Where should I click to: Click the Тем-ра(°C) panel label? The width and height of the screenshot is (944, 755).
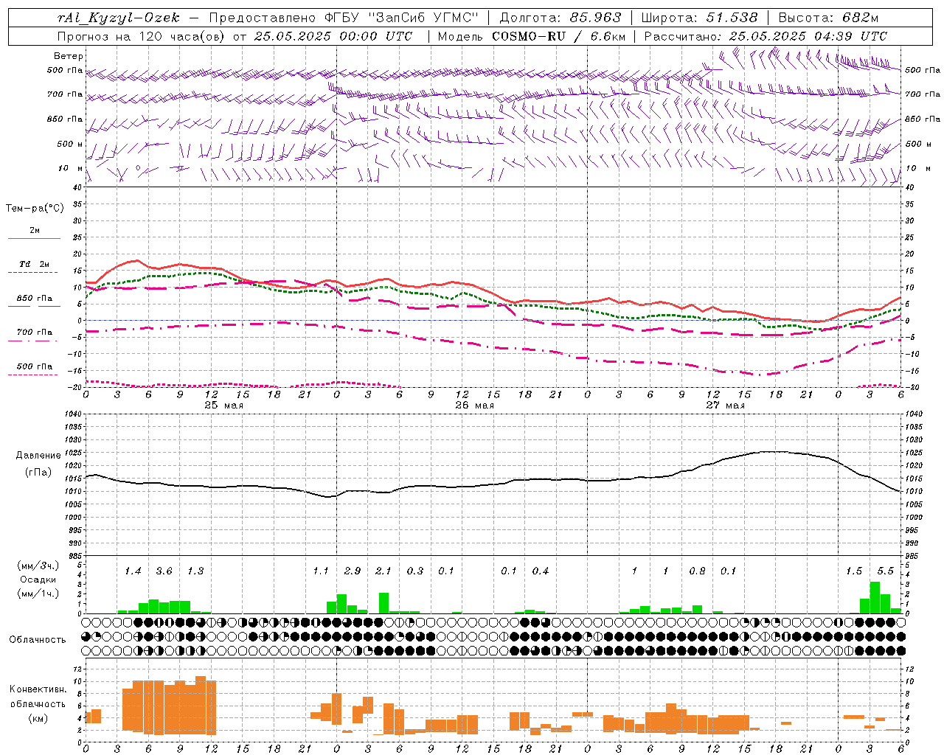coord(35,209)
